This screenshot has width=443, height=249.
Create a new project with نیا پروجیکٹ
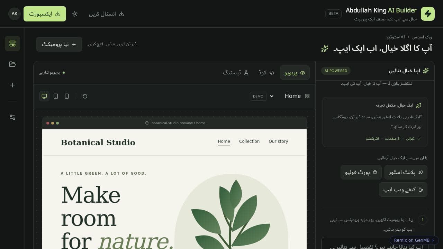(59, 44)
